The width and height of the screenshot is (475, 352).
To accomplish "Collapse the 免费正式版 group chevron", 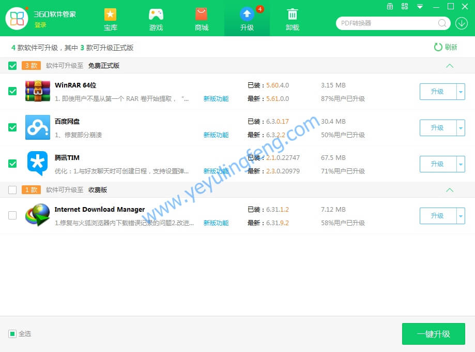I will click(x=450, y=66).
